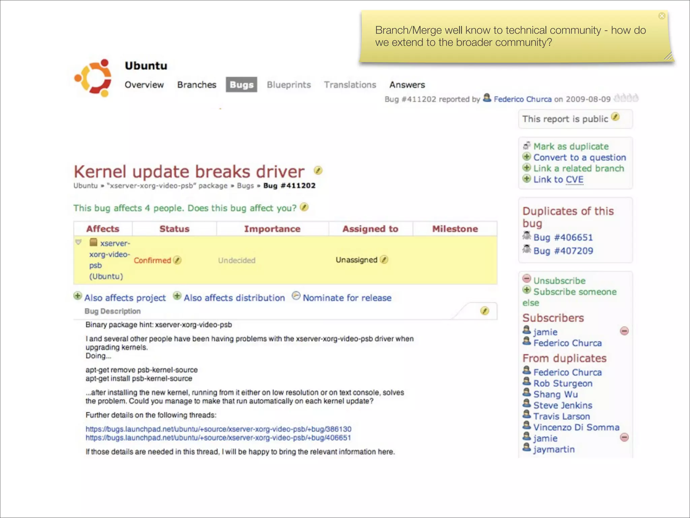Open the Branches tab
Viewport: 690px width, 518px height.
click(197, 85)
